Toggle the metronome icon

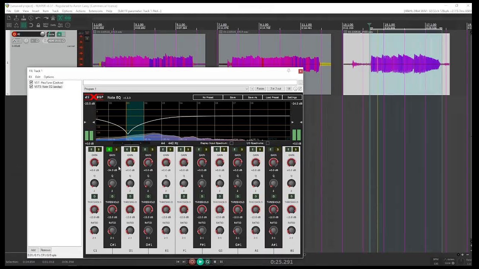coord(53,18)
